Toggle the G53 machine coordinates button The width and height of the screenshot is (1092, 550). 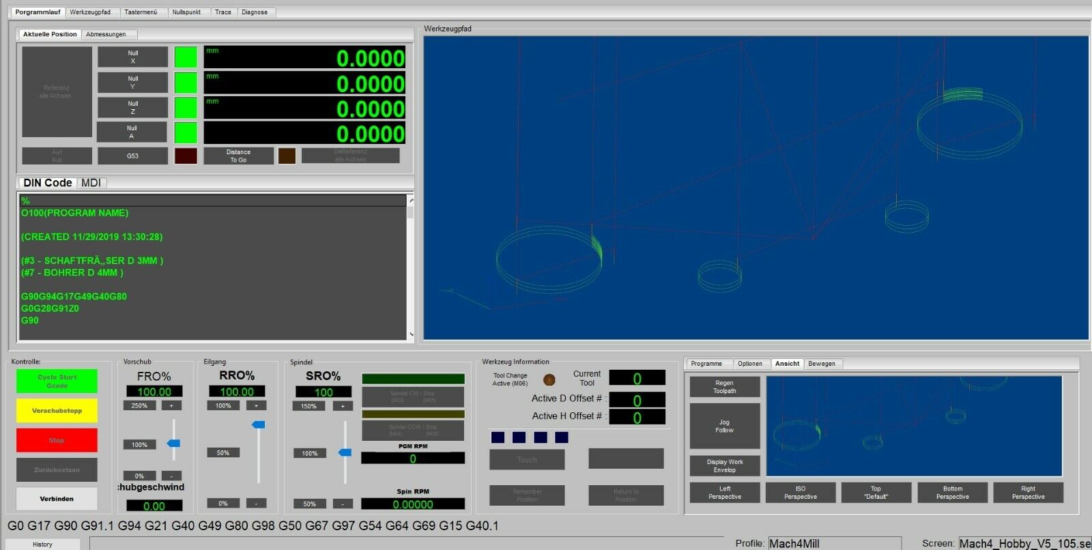tap(132, 156)
